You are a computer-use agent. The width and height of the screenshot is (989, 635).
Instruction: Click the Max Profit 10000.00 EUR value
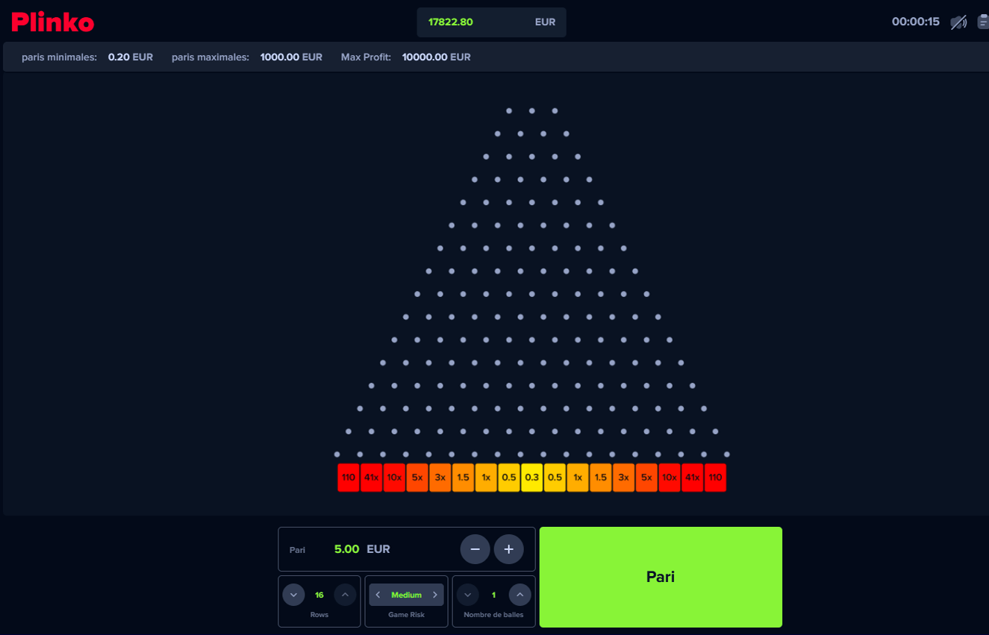pos(436,57)
